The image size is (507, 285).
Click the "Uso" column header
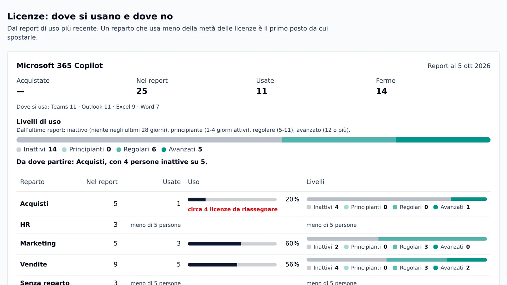click(194, 182)
